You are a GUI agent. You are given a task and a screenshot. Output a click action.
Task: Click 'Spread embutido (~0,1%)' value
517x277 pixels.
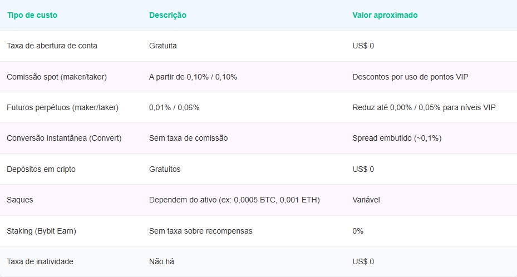tap(398, 138)
